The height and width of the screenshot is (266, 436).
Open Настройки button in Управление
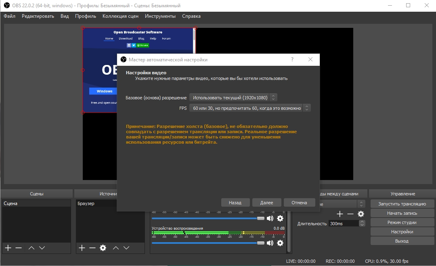point(402,232)
